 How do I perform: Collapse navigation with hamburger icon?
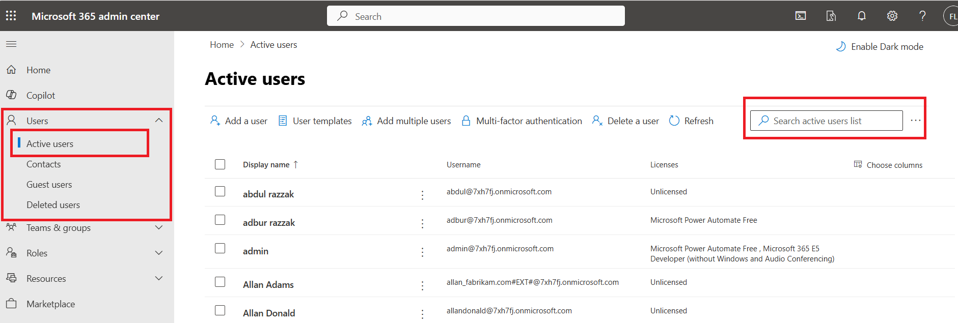[11, 44]
